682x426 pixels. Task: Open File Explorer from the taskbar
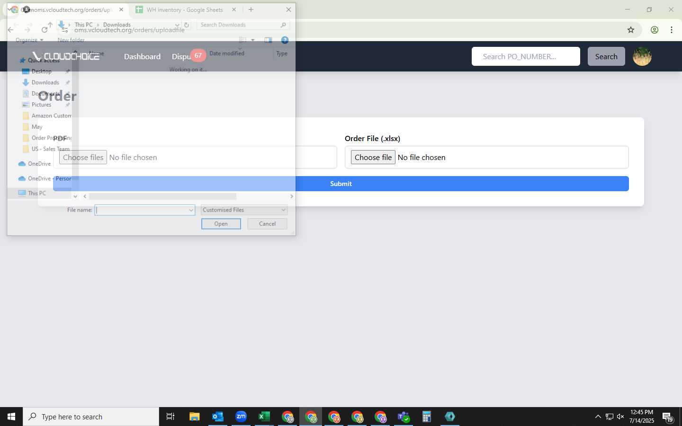coord(195,417)
